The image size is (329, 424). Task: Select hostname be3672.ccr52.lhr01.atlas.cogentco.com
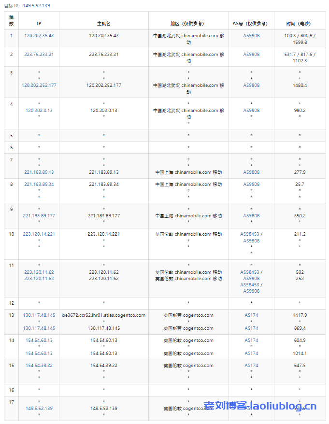(x=103, y=315)
